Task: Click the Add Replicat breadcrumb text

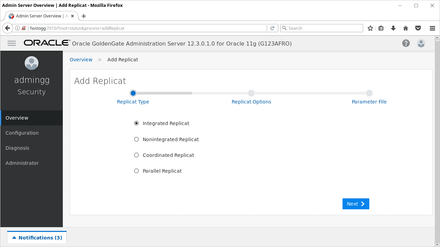Action: pyautogui.click(x=123, y=60)
